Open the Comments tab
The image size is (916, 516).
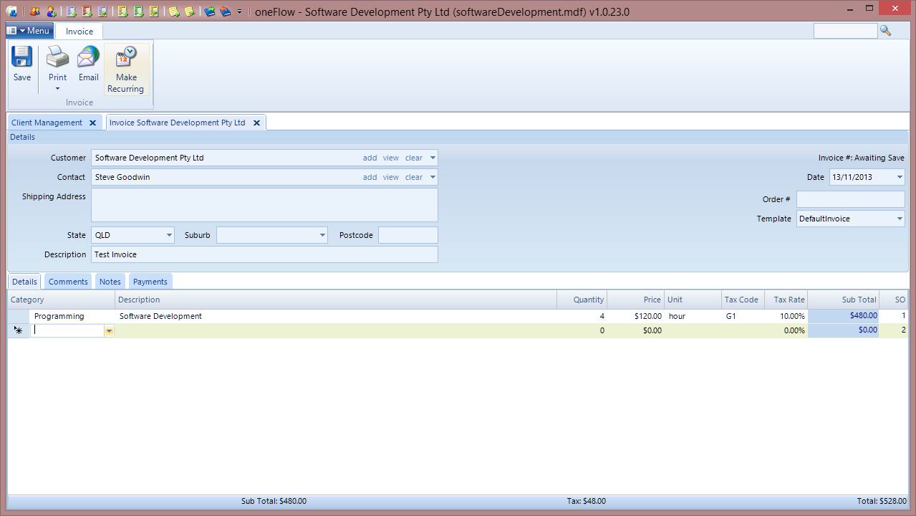click(x=68, y=282)
